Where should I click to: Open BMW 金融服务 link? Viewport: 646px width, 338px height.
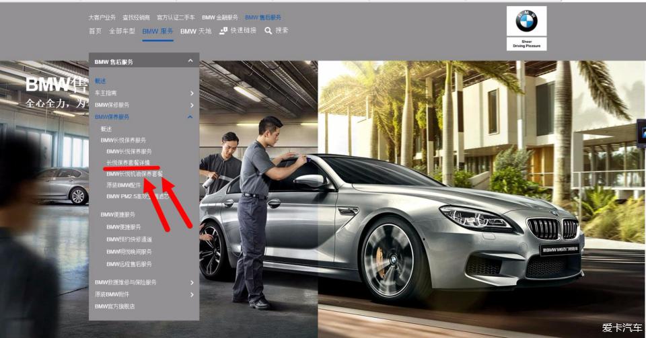[x=220, y=17]
